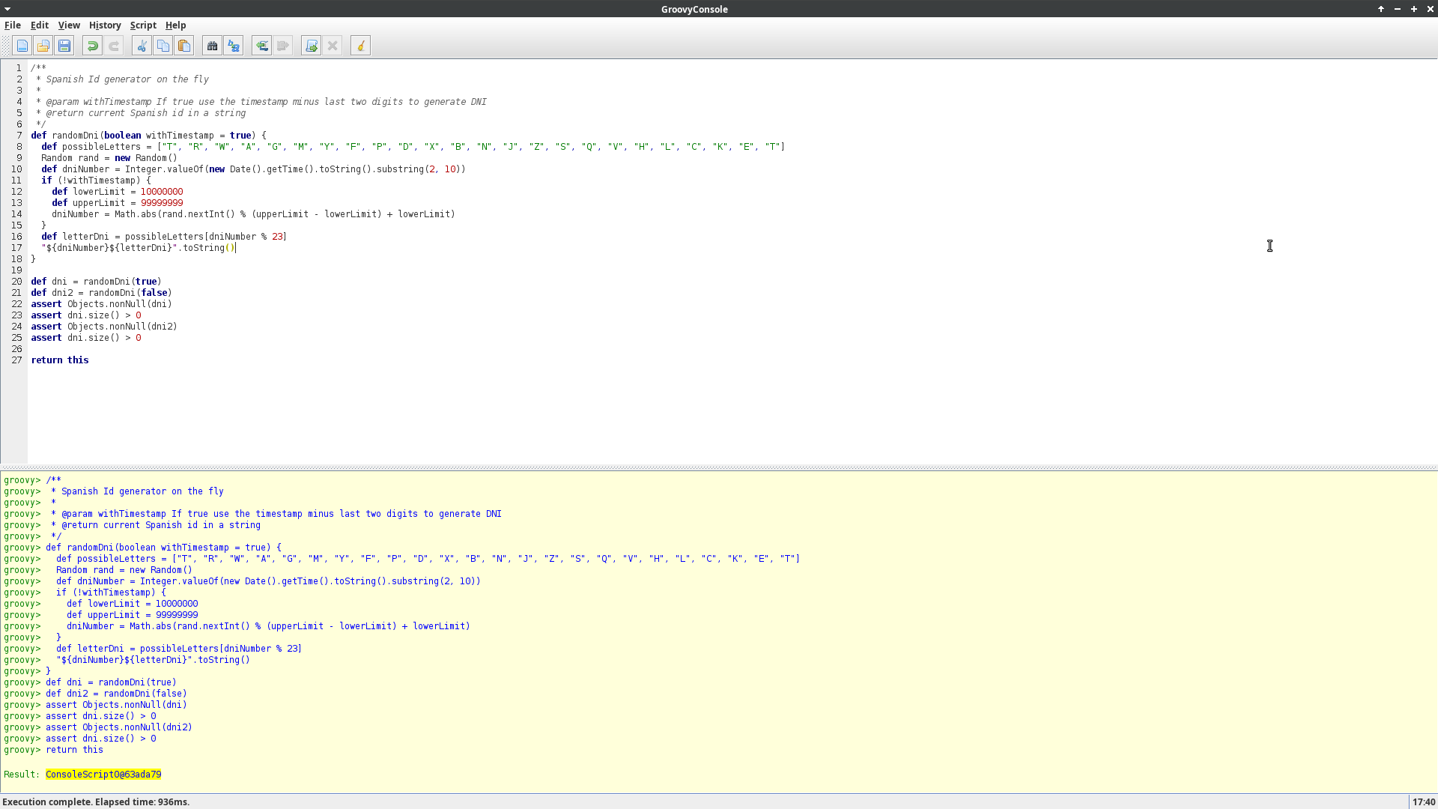The height and width of the screenshot is (809, 1438).
Task: Save the script using the floppy disk icon
Action: (x=64, y=46)
